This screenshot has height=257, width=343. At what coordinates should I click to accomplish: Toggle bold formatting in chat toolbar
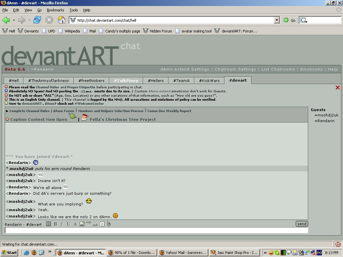(55, 224)
